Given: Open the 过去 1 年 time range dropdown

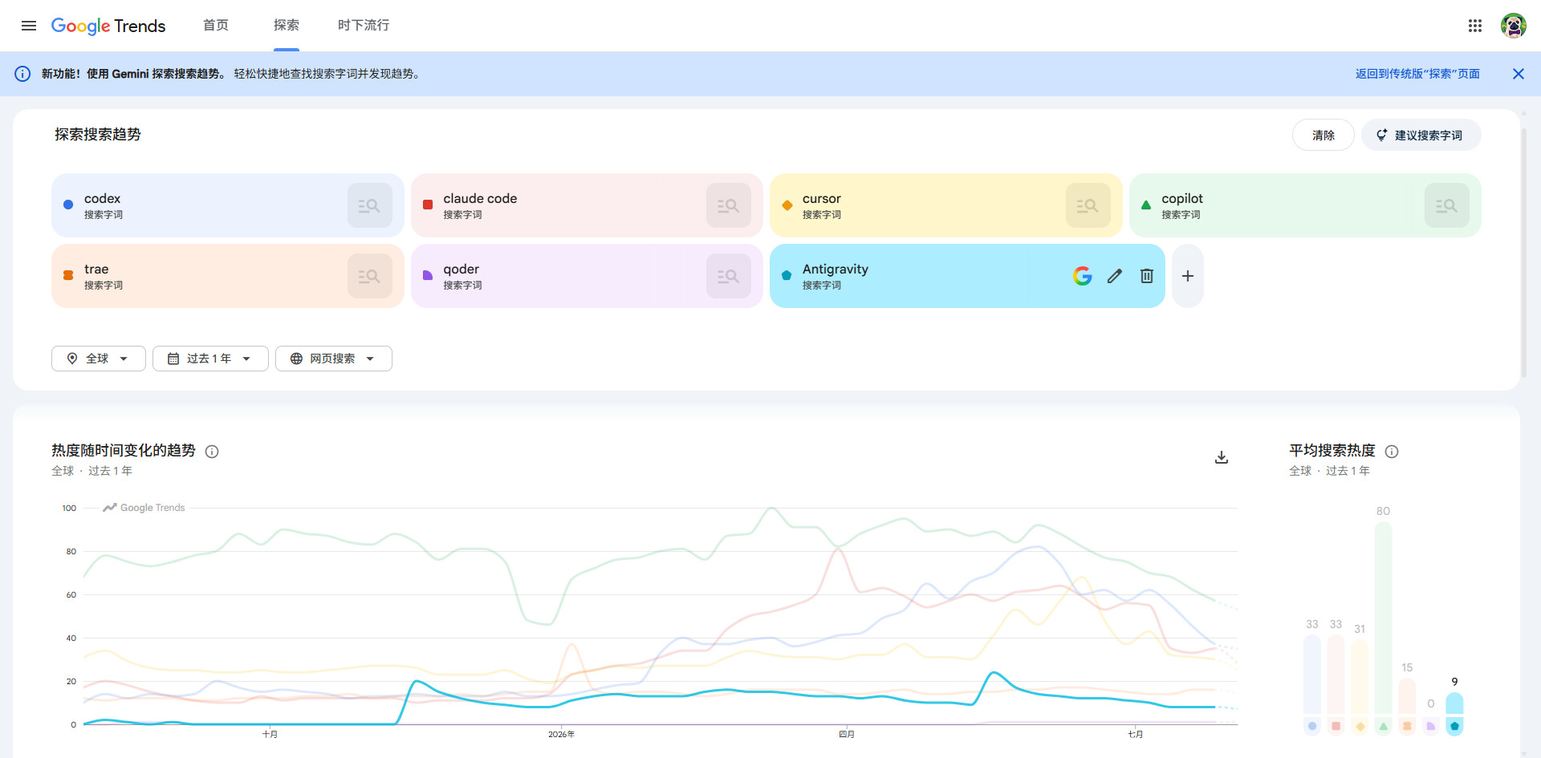Looking at the screenshot, I should click(x=210, y=359).
